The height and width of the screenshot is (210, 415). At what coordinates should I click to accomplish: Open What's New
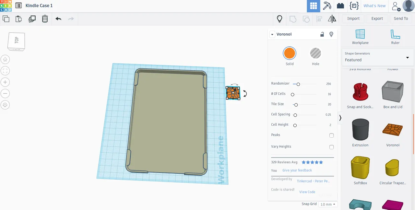pyautogui.click(x=374, y=6)
